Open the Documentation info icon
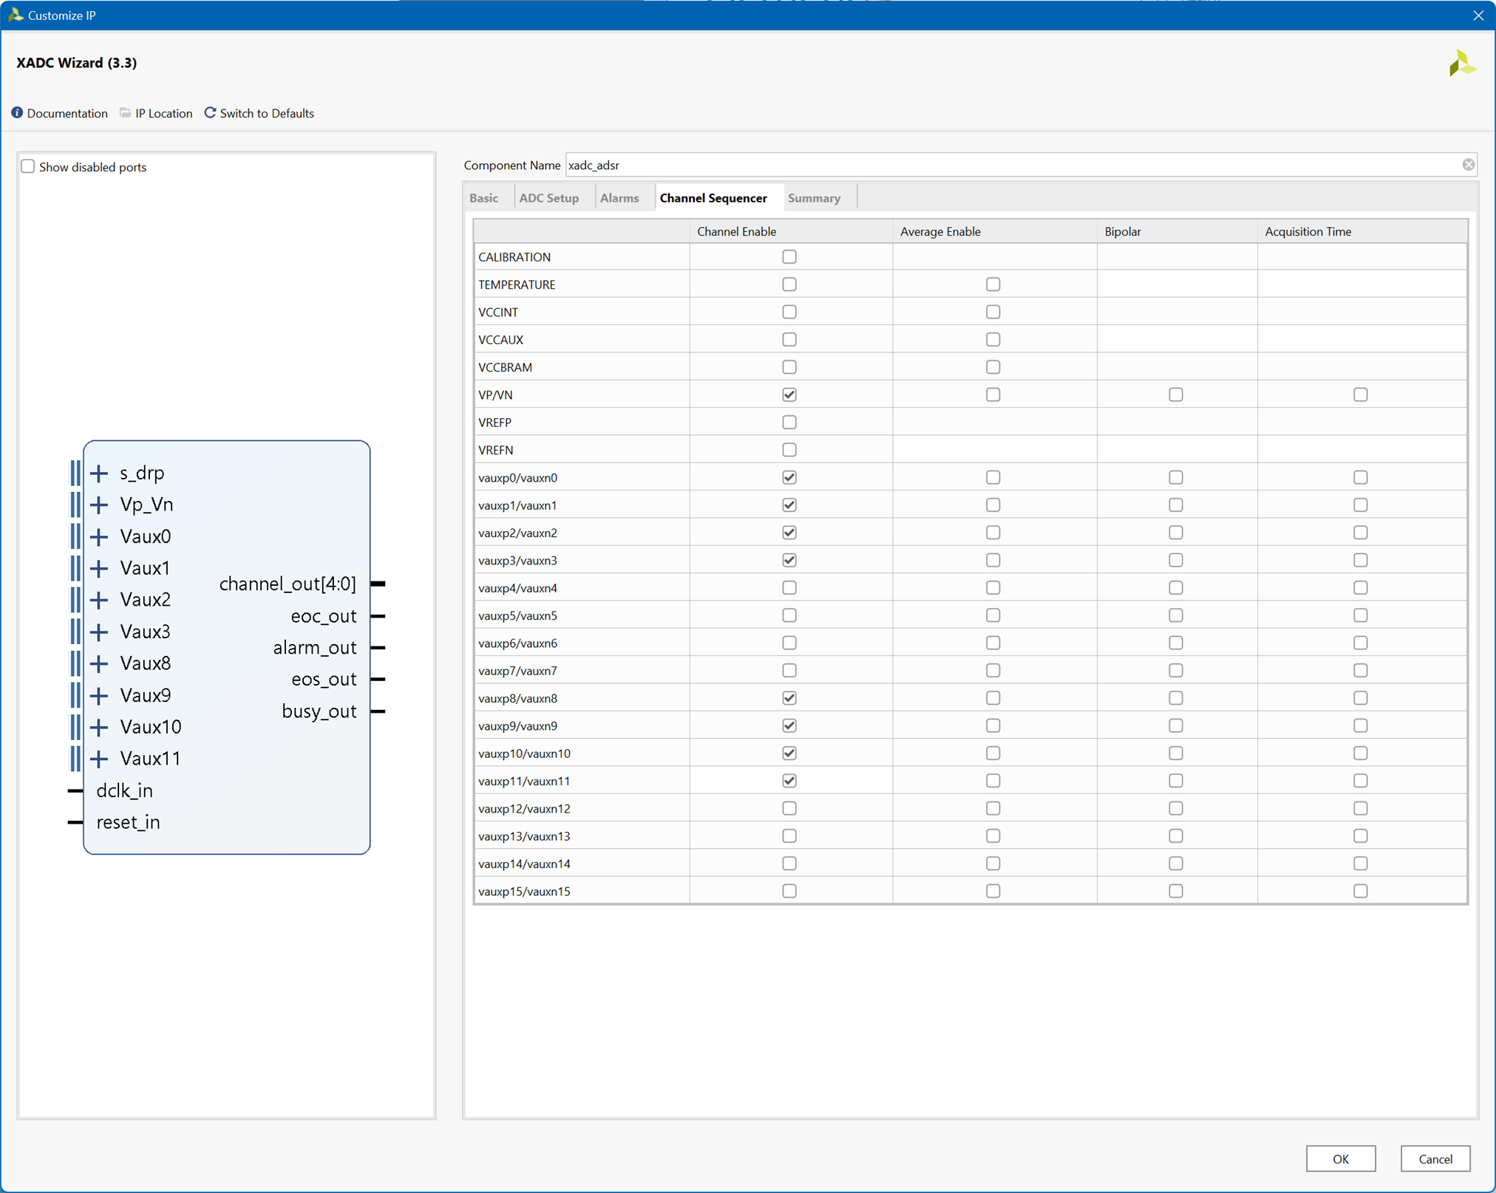Screen dimensions: 1496x1193 click(17, 113)
